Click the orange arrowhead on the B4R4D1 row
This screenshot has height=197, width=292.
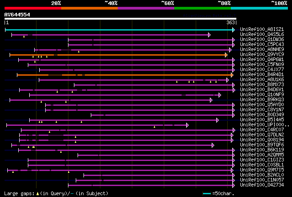(232, 75)
